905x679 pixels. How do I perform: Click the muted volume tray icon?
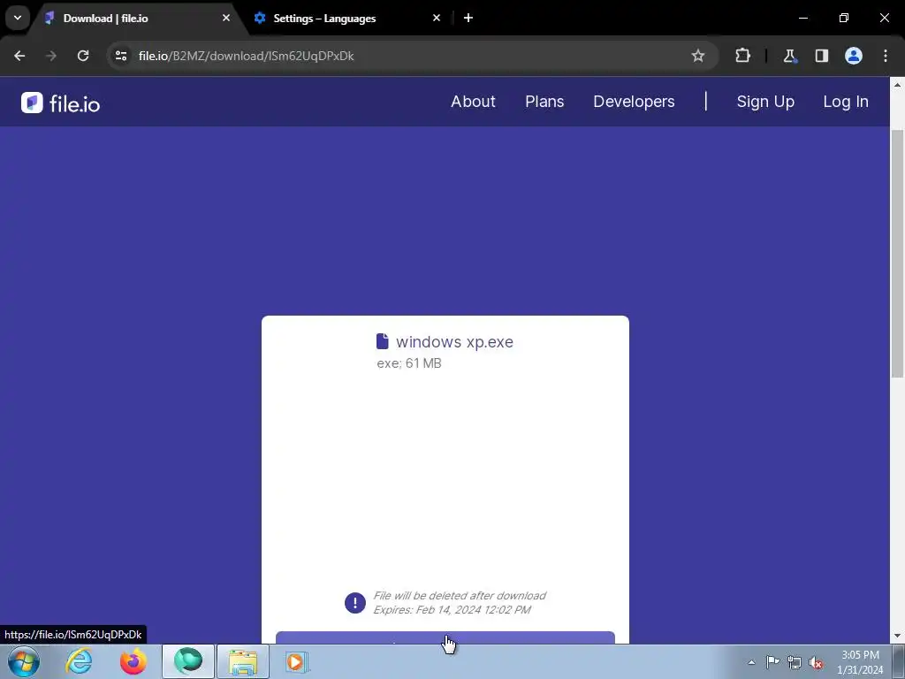tap(816, 663)
